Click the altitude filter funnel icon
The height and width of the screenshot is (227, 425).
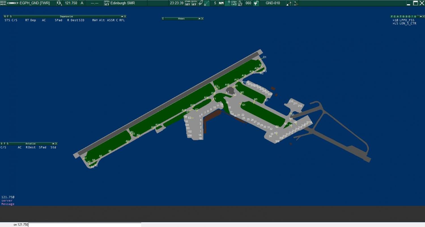(256, 3)
